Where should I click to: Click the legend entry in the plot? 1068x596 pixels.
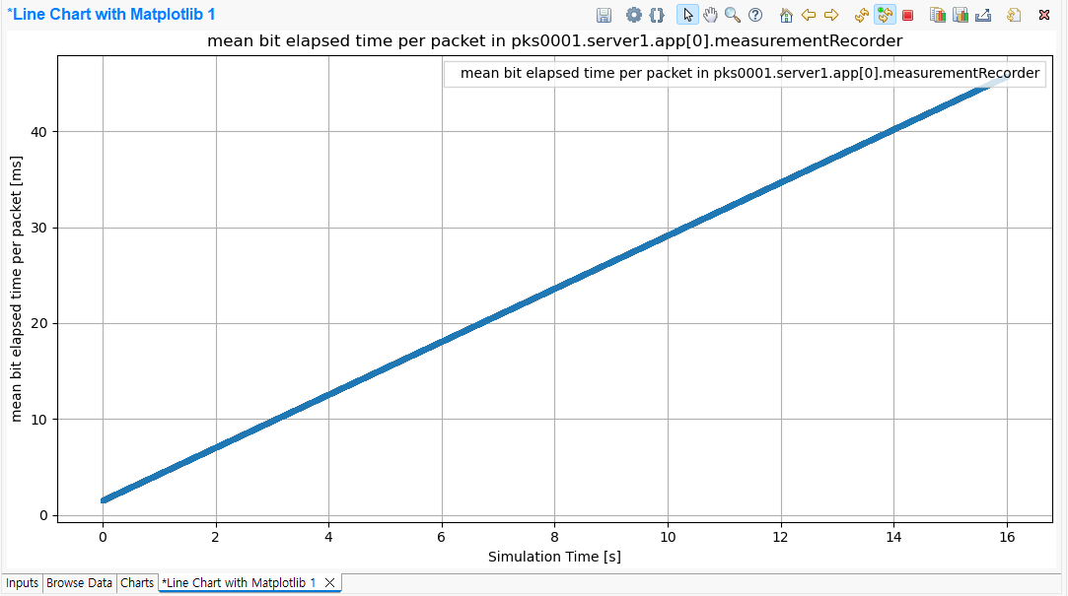click(748, 73)
